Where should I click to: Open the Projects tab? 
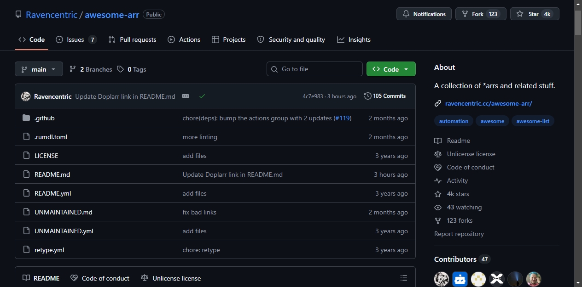coord(228,39)
